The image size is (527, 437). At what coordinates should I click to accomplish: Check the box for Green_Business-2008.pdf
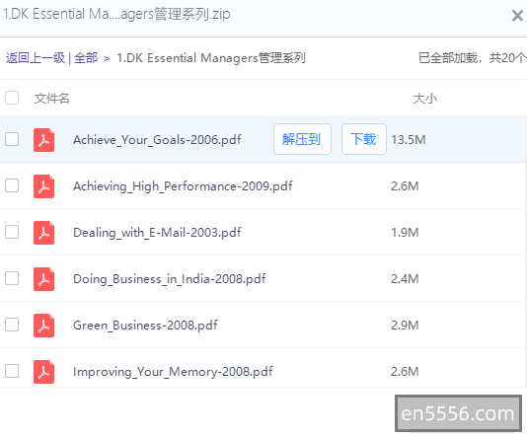12,325
